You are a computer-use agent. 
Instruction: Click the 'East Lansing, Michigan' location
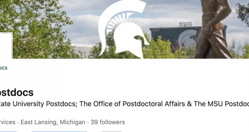[53, 122]
